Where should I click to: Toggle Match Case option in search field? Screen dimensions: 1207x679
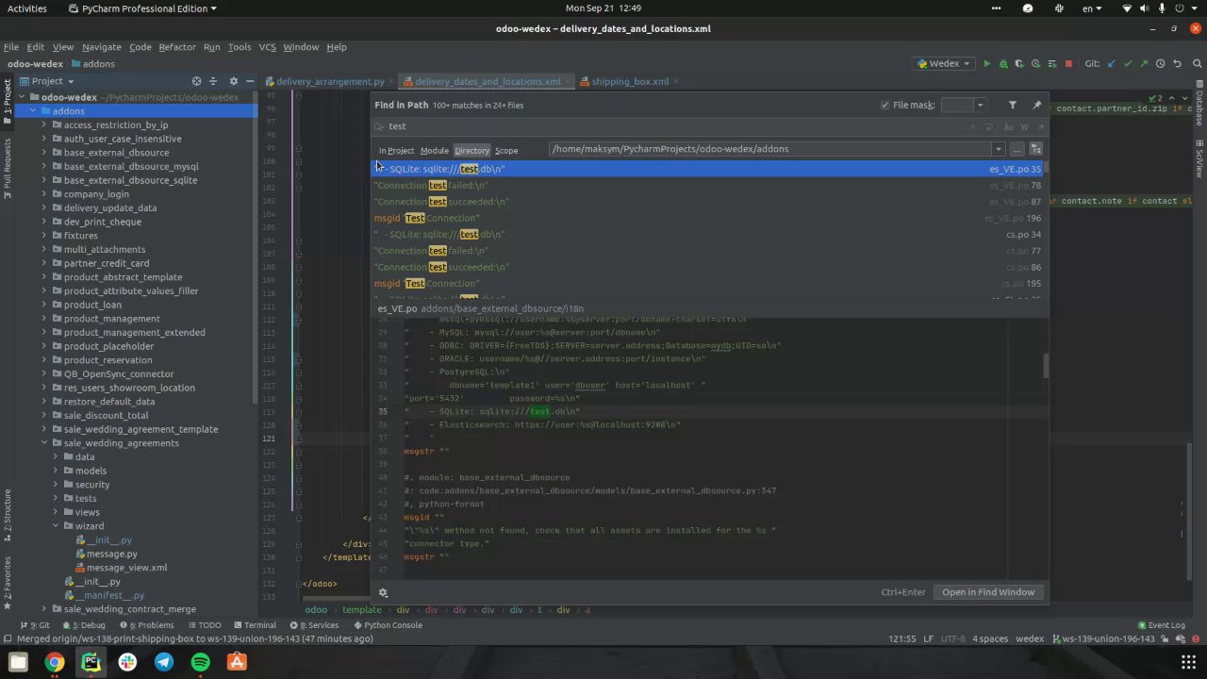pos(1008,126)
